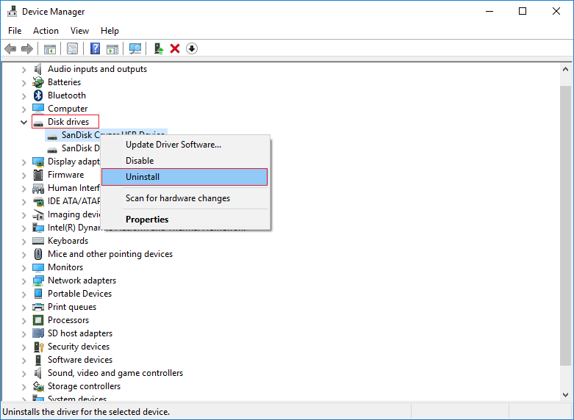This screenshot has height=420, width=574.
Task: Expand the Bluetooth tree node
Action: coord(24,96)
